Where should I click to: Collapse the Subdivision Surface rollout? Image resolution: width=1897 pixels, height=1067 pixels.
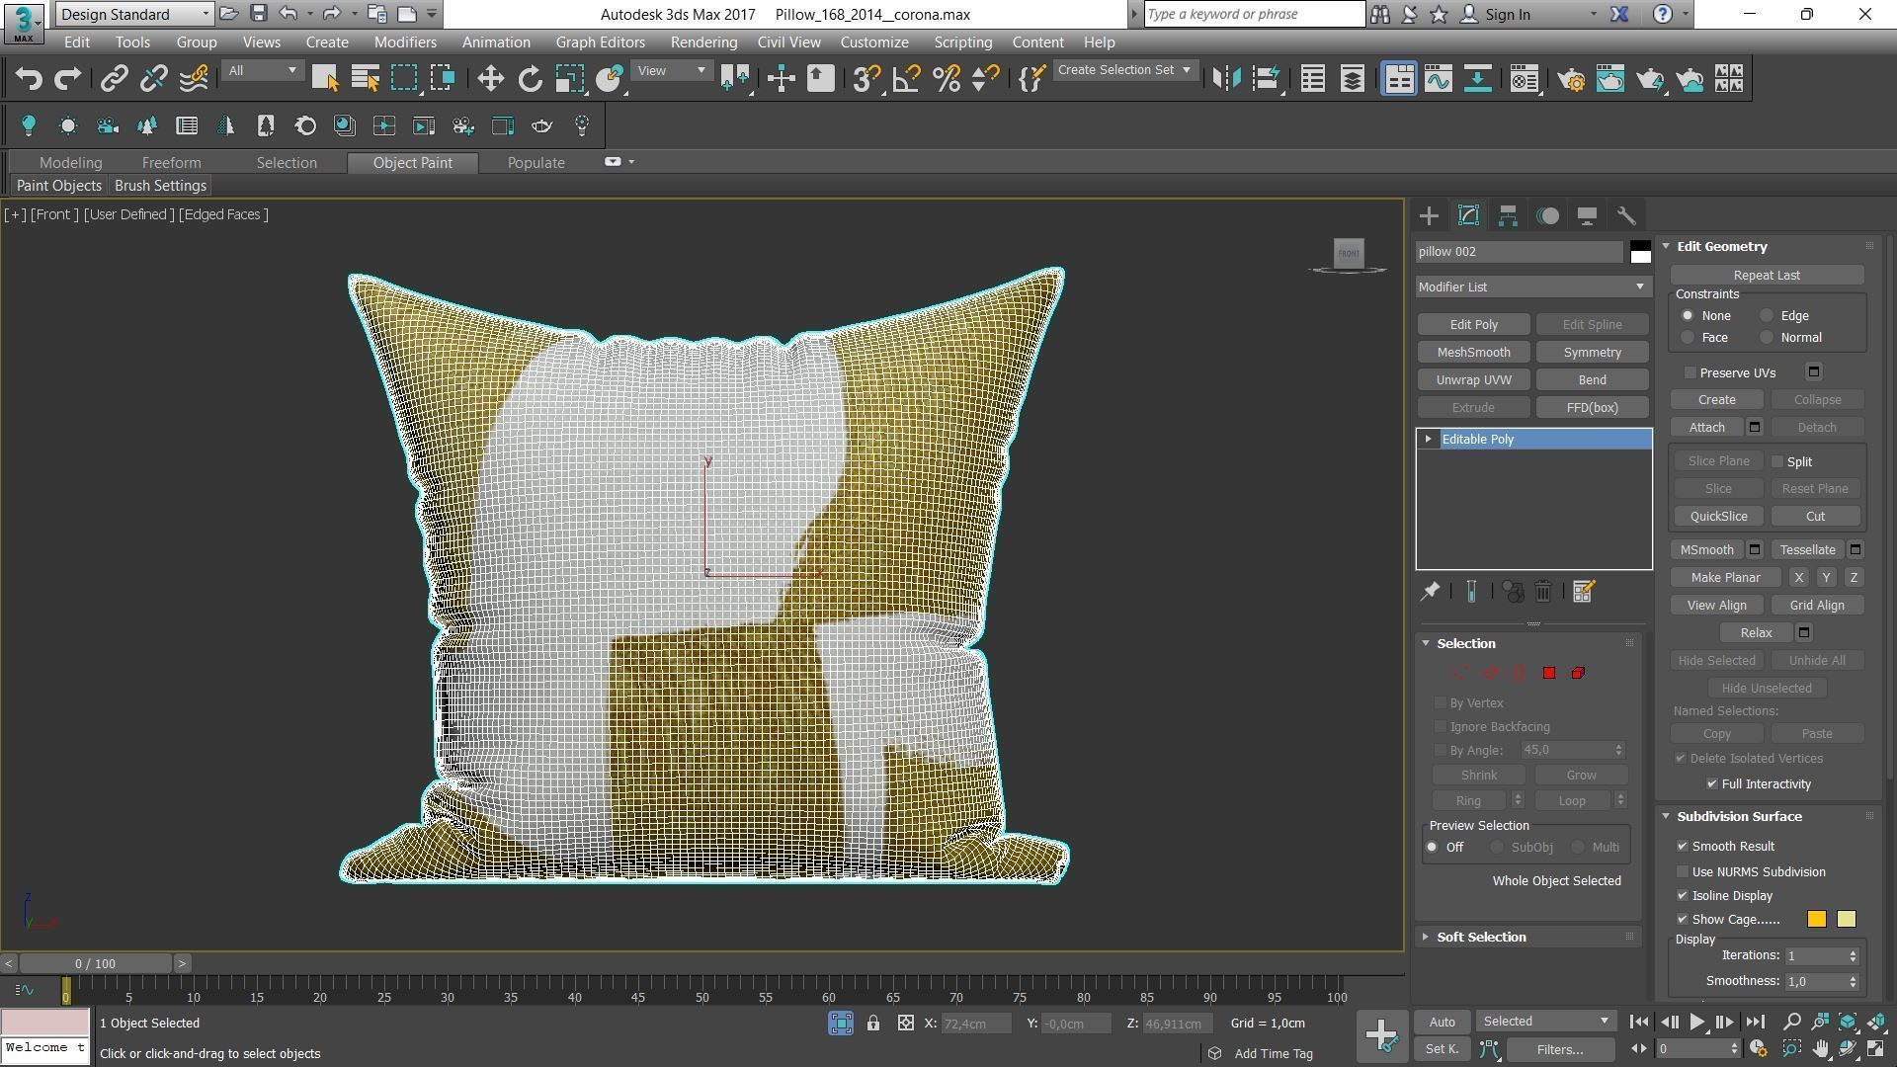tap(1666, 816)
